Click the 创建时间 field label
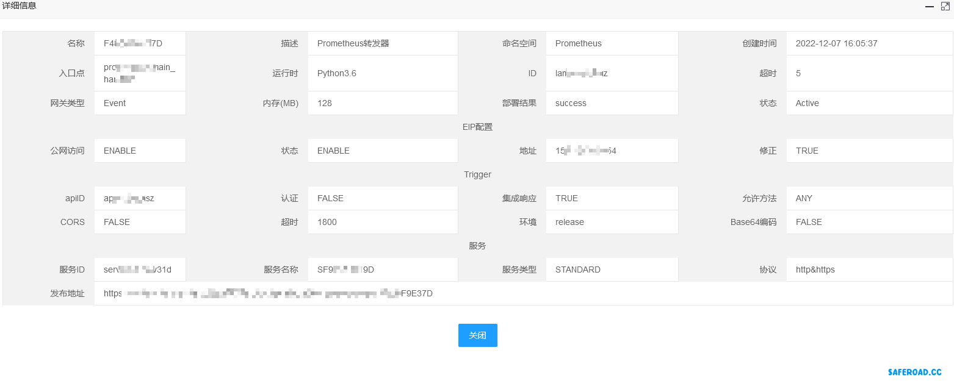This screenshot has height=389, width=954. (760, 43)
